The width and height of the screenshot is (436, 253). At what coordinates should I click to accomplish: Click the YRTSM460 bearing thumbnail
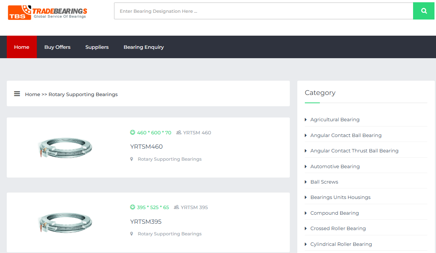pyautogui.click(x=66, y=148)
